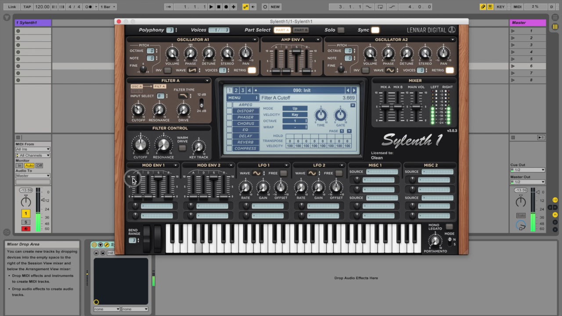Open the Audio To Master dropdown
This screenshot has width=562, height=316.
coord(33,176)
